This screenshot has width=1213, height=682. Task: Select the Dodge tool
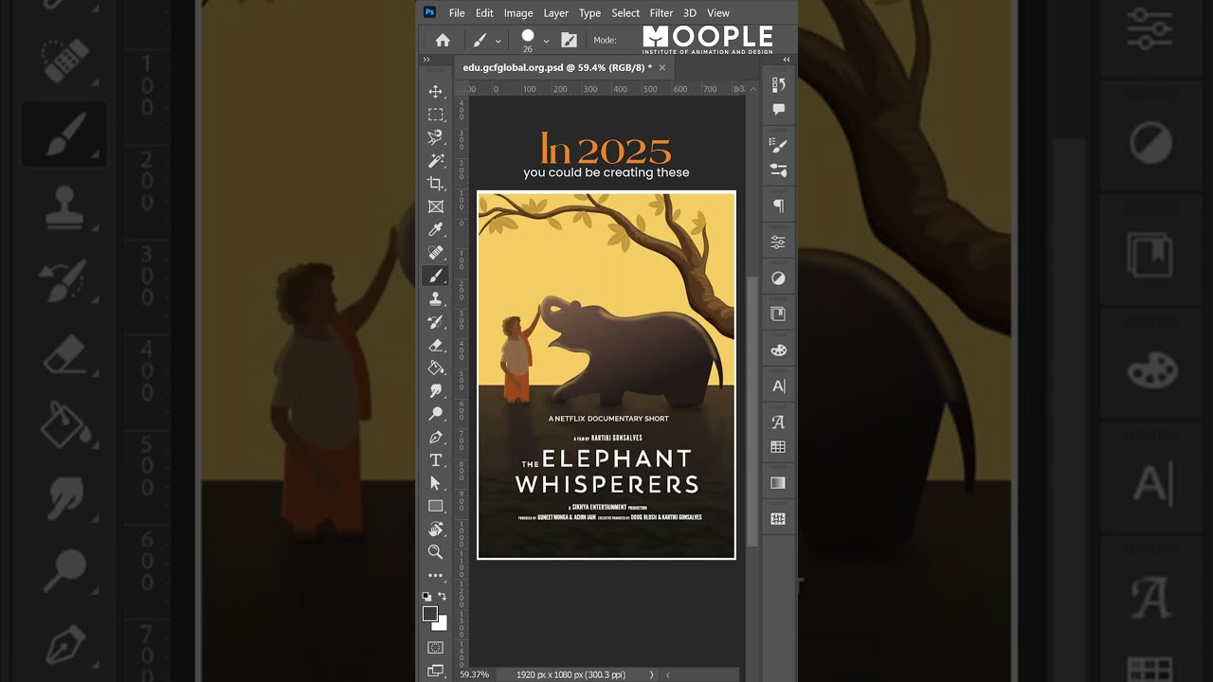[436, 414]
